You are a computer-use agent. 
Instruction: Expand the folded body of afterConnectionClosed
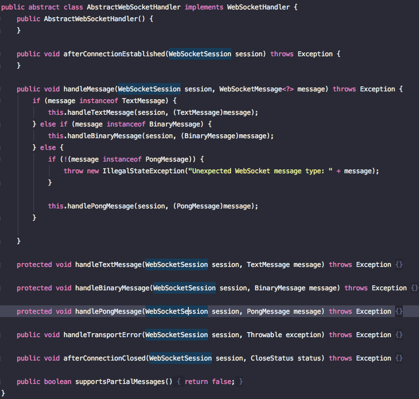[399, 358]
